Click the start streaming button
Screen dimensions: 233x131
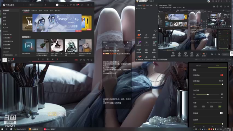(x=225, y=54)
